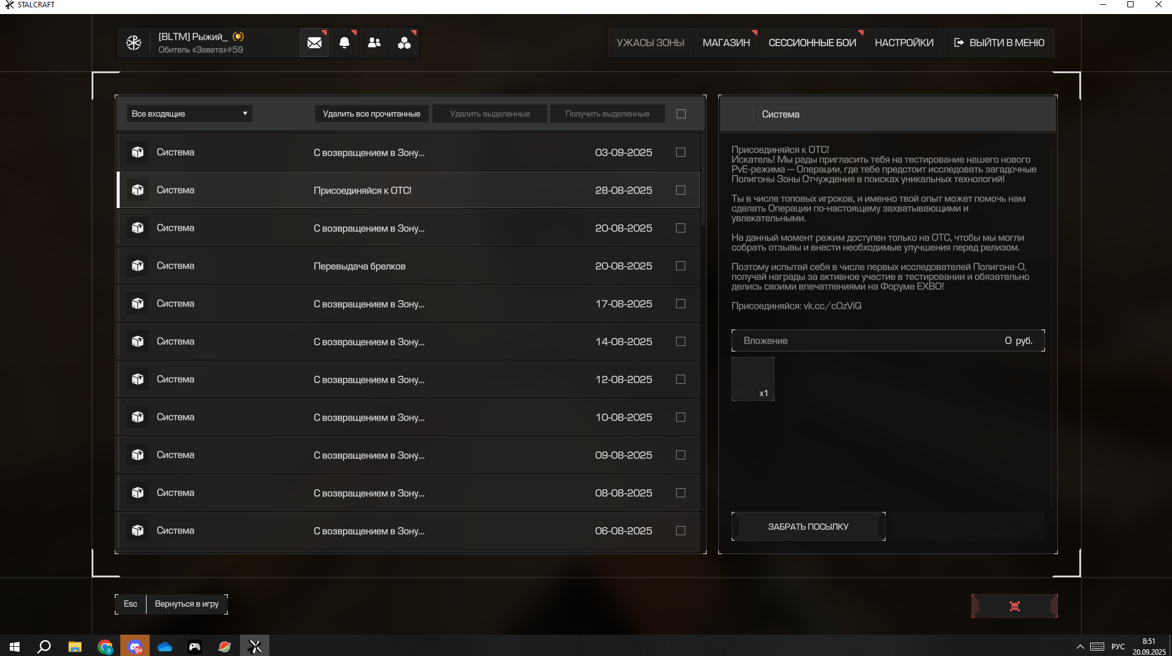1172x656 pixels.
Task: Click the faction emblem beside player name
Action: tap(134, 43)
